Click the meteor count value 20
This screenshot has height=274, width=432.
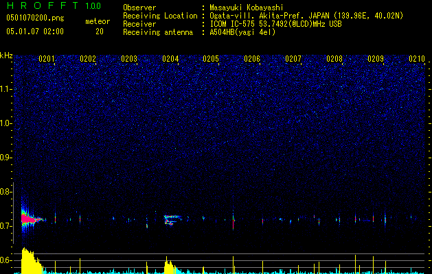(x=100, y=32)
